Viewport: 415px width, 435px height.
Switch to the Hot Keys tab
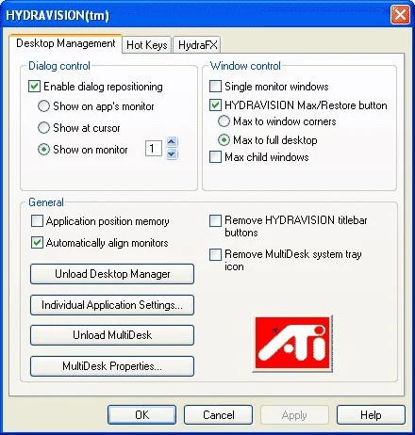coord(147,45)
